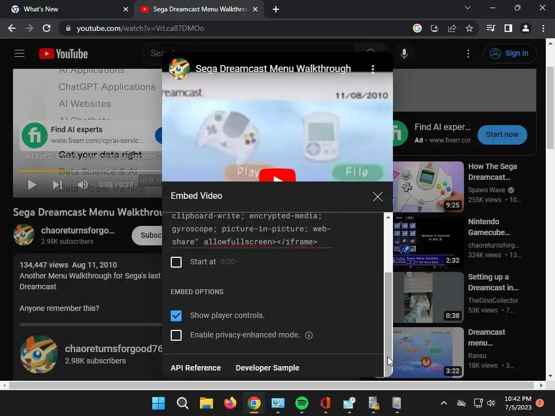Click the Start at time field
Screen dimensions: 555x416
tap(228, 262)
